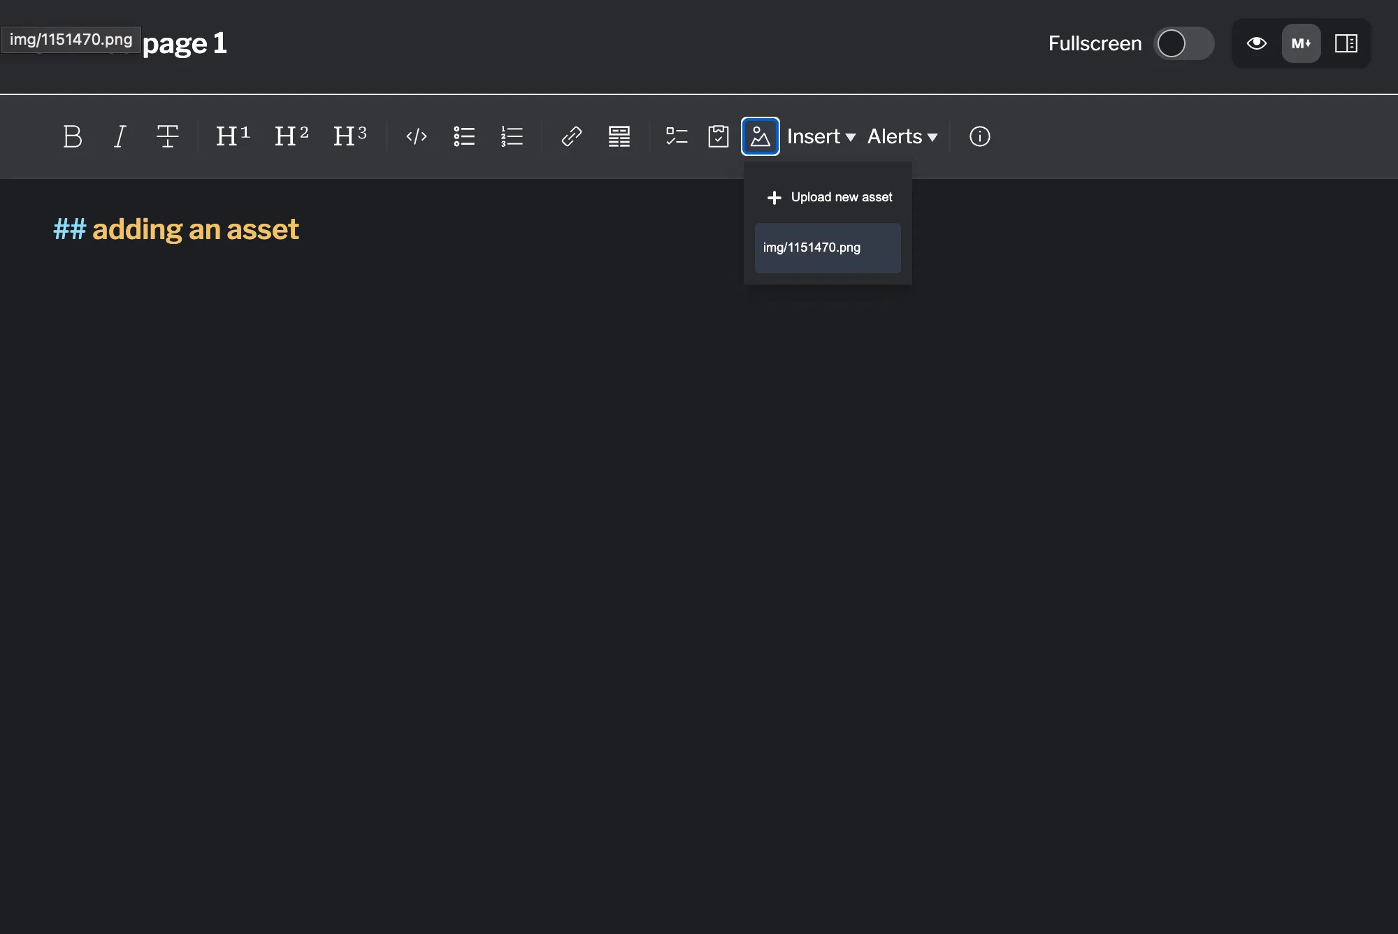Toggle bold formatting
Screen dimensions: 1398x934
(x=73, y=136)
